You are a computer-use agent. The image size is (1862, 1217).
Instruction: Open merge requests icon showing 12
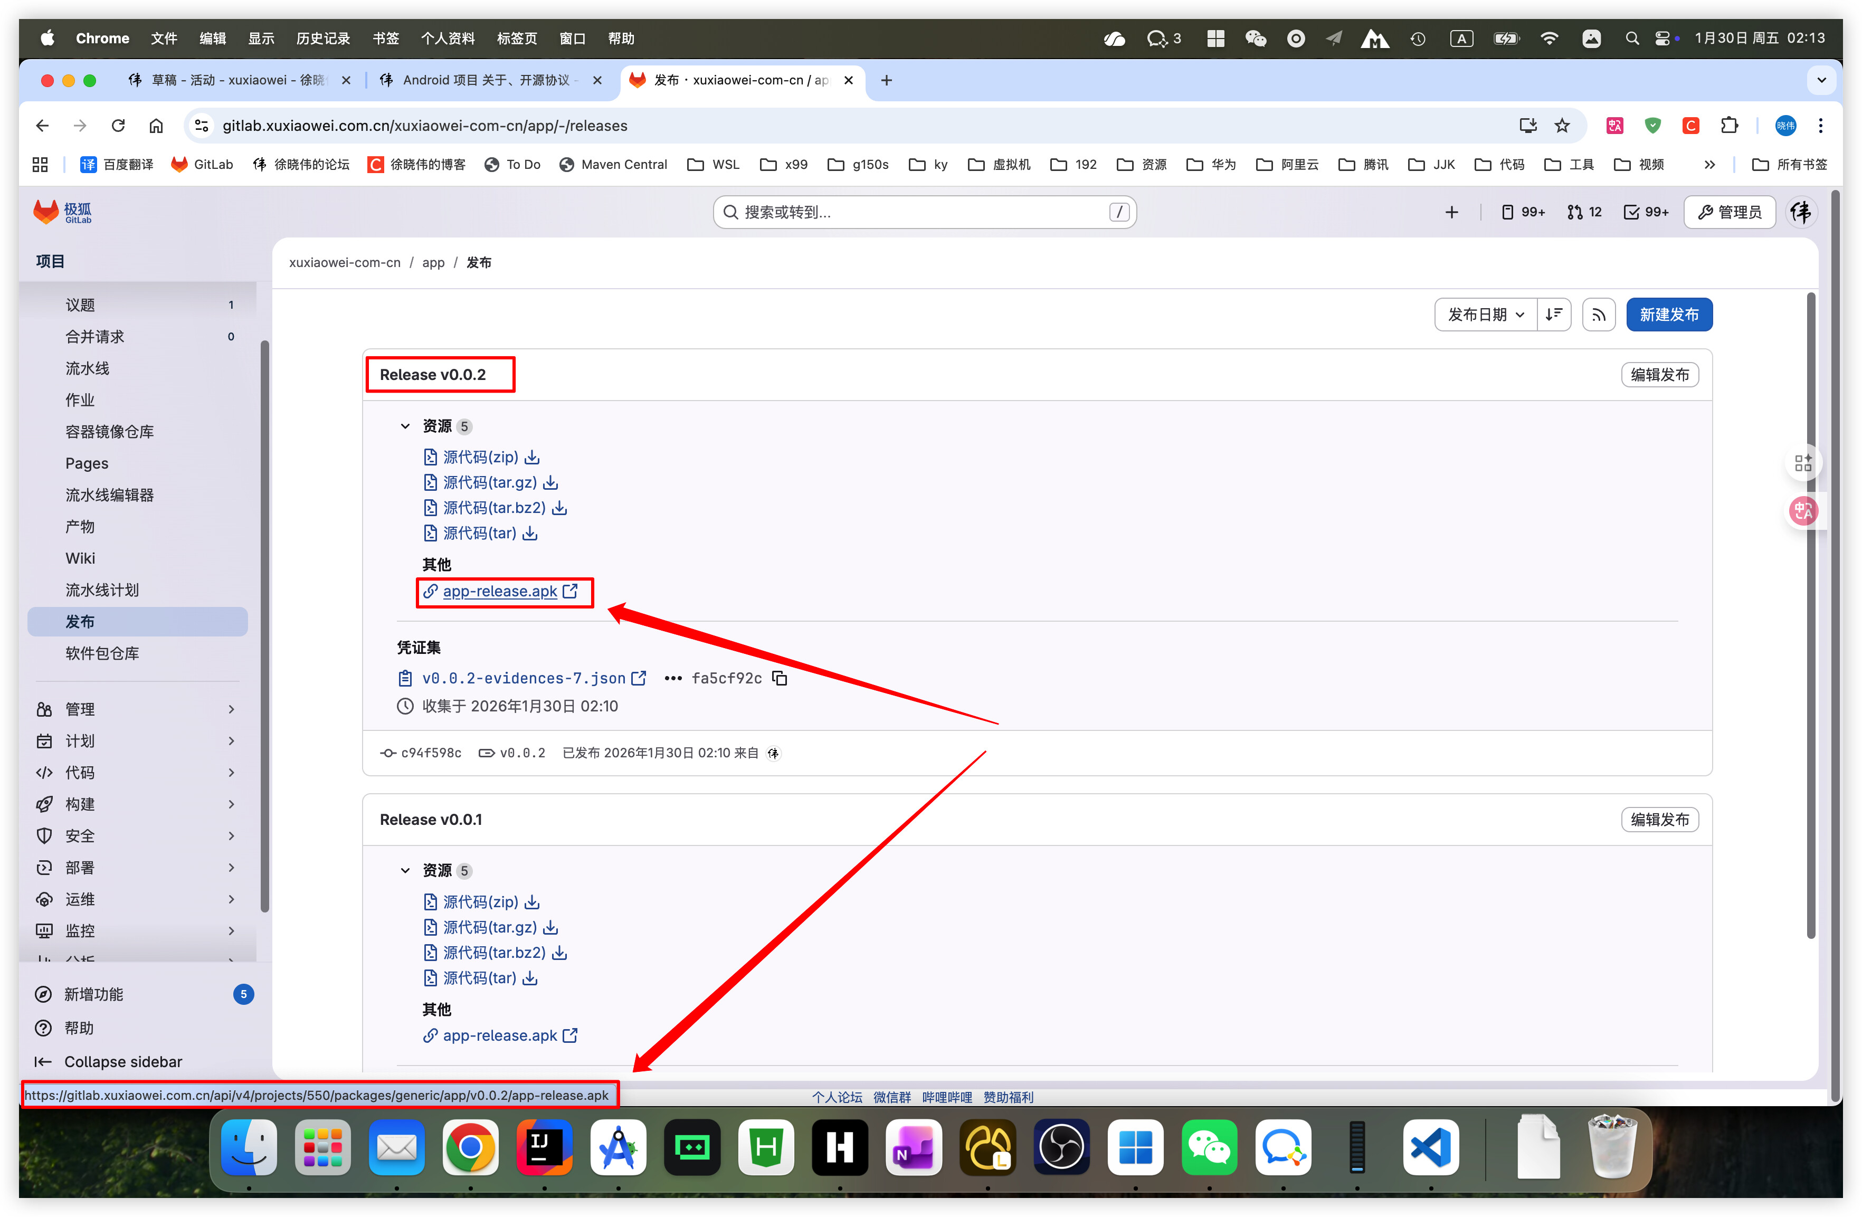(1584, 212)
